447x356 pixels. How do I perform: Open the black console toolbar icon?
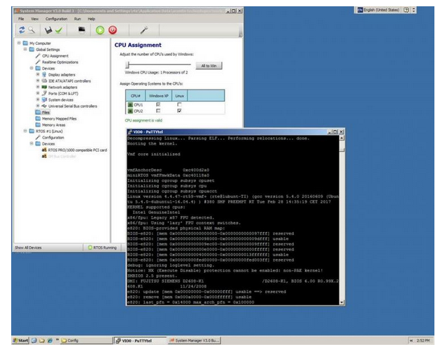(82, 30)
